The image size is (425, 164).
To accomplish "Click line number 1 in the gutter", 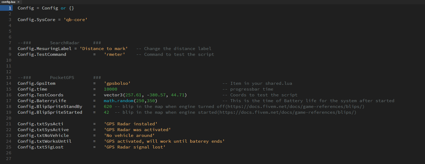I will pos(10,8).
